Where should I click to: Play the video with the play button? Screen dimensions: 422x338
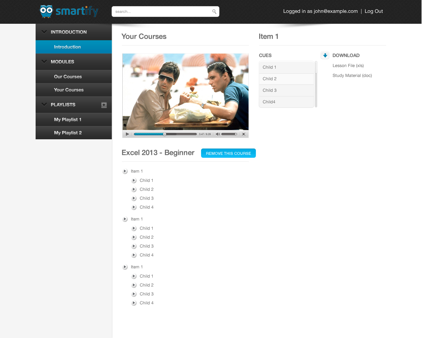click(127, 134)
